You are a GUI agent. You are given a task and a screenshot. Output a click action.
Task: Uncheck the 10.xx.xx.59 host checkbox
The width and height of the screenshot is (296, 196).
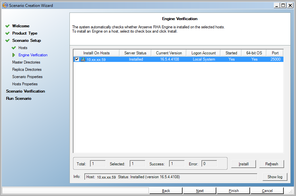[x=77, y=59]
